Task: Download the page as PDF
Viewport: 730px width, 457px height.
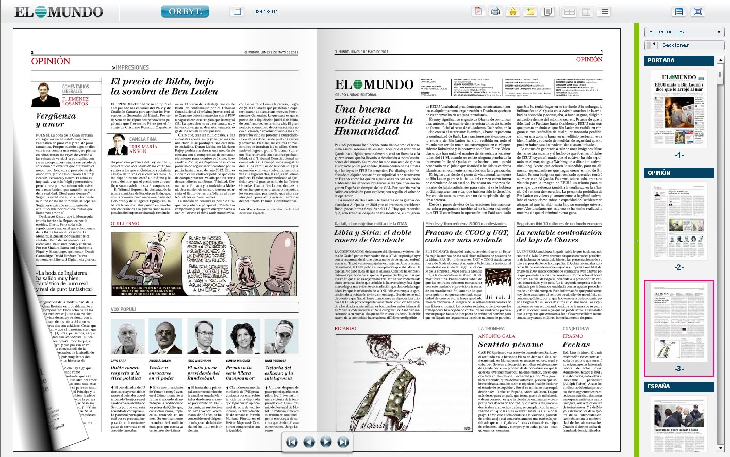Action: (x=479, y=11)
